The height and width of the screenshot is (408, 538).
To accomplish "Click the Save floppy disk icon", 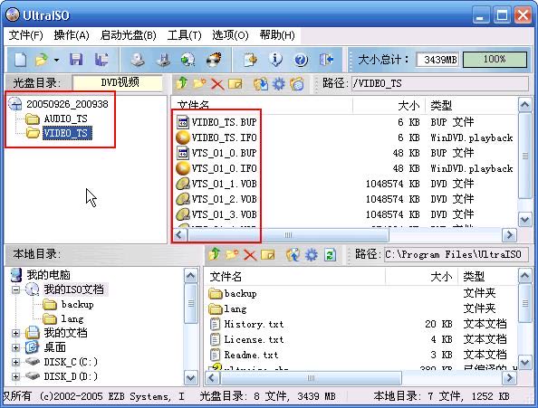I will coord(76,60).
